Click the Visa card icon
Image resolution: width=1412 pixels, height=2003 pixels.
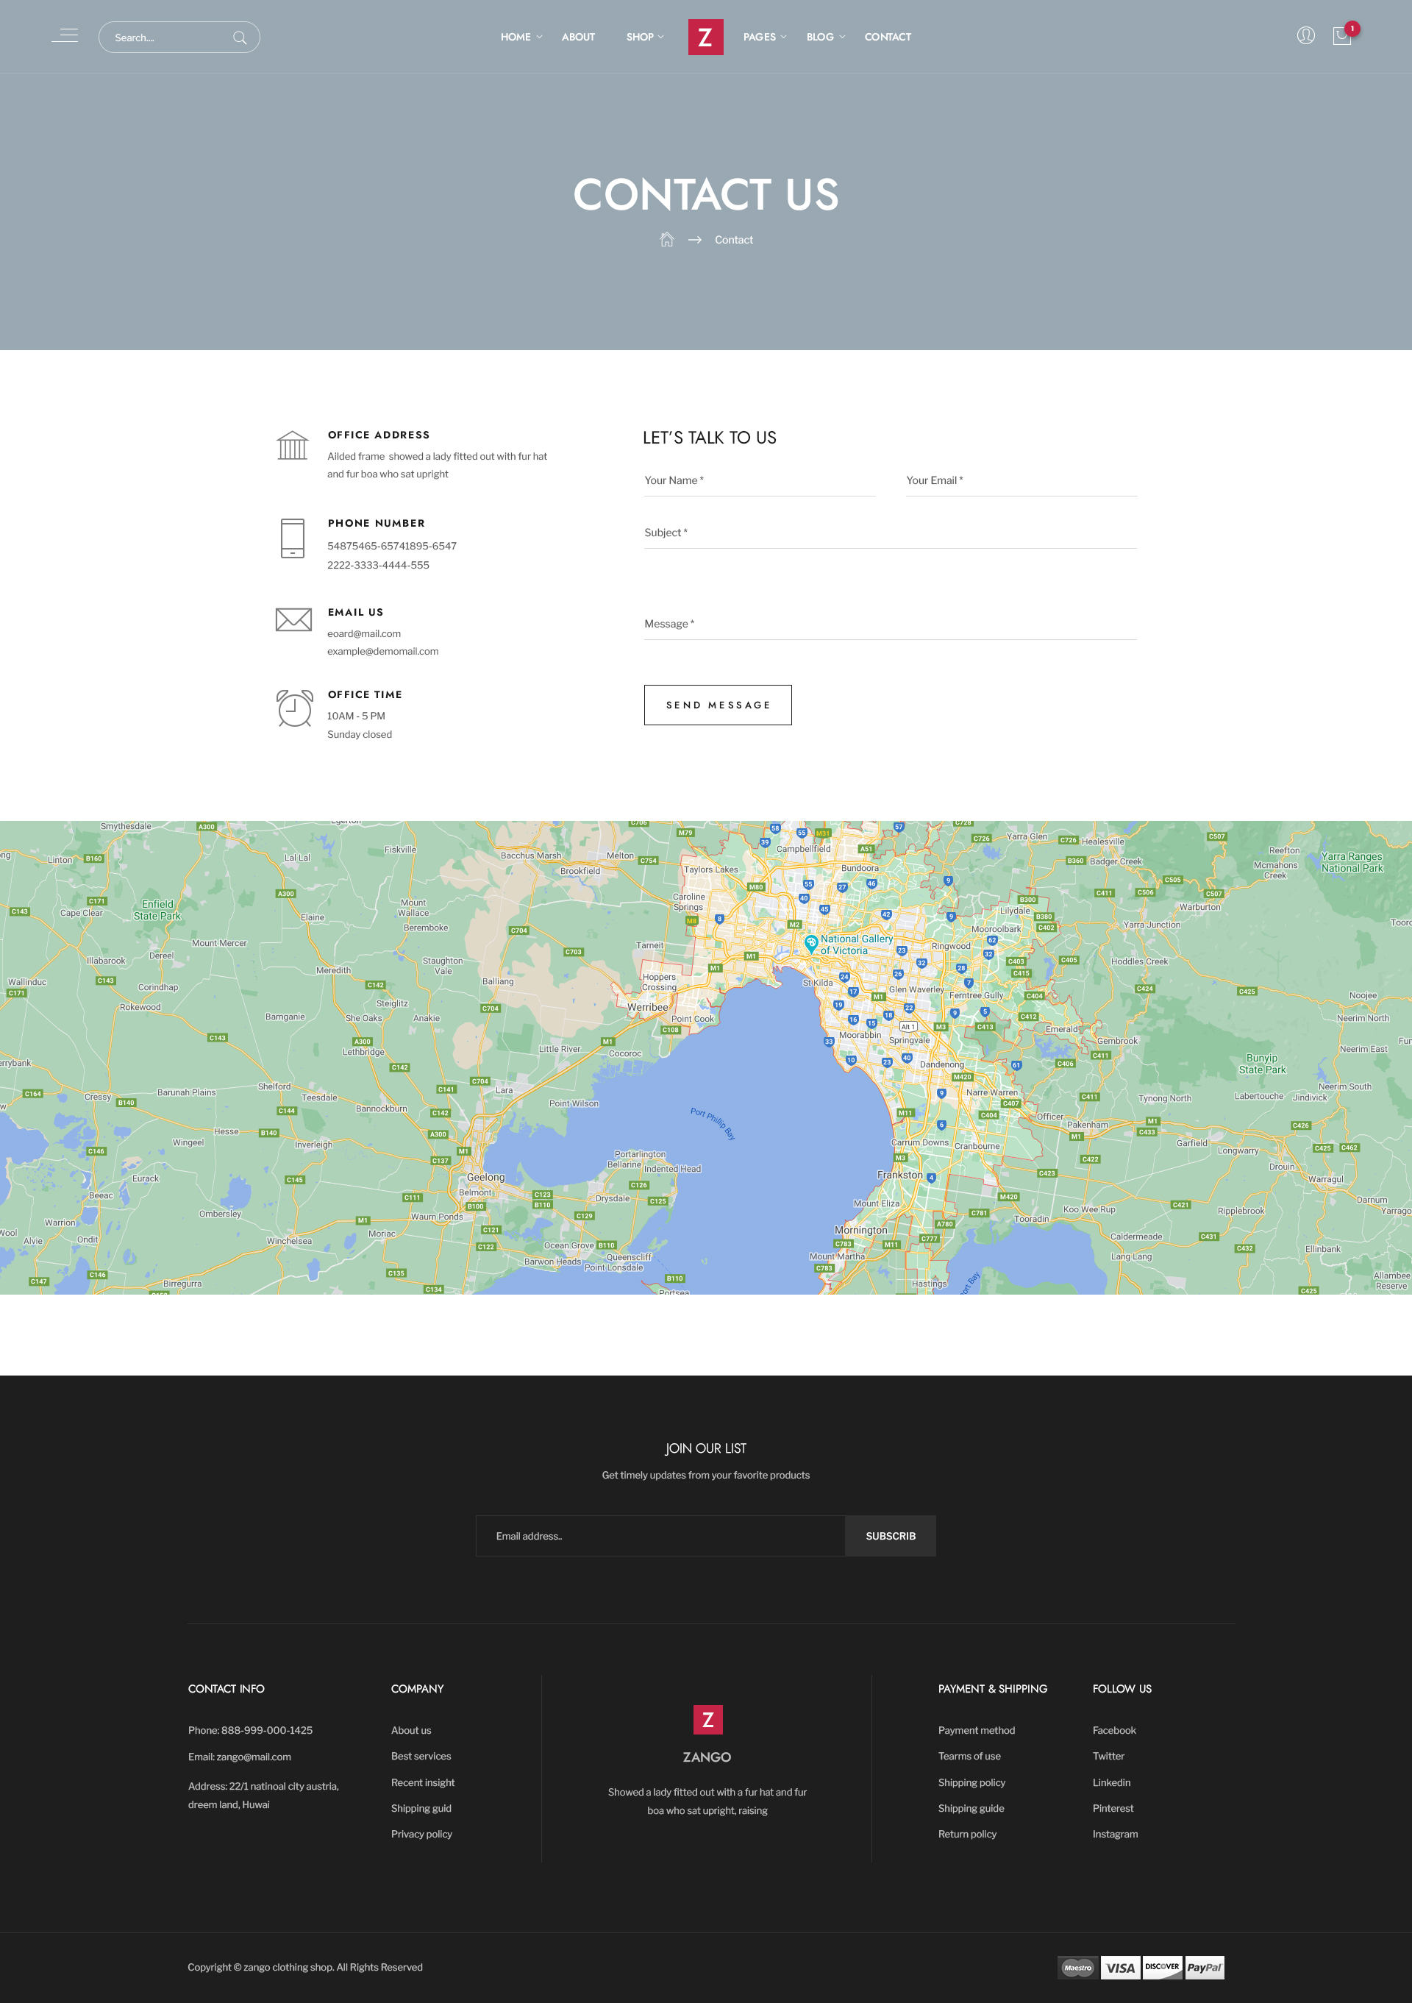(x=1120, y=1967)
